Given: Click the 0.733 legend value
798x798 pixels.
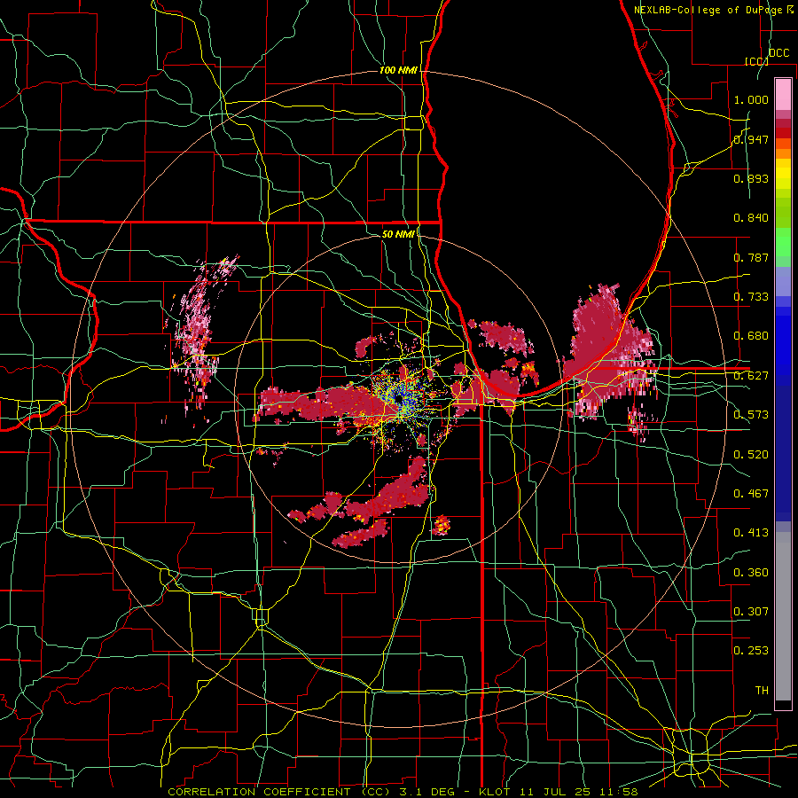Looking at the screenshot, I should click(x=751, y=297).
